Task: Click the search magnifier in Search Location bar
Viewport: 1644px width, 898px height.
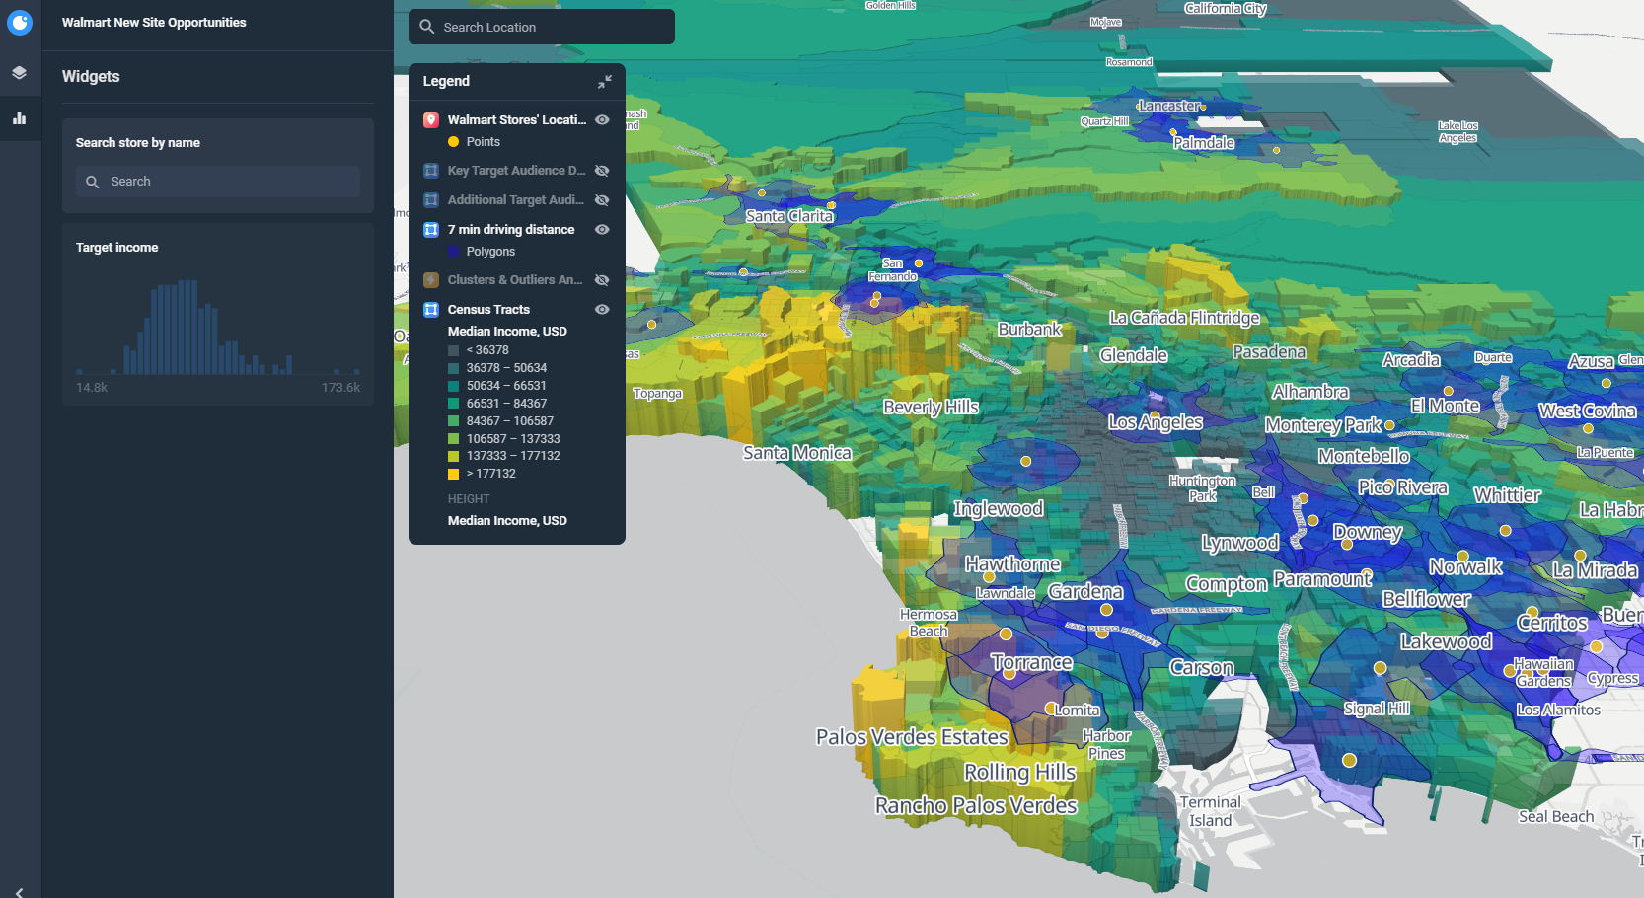Action: 426,27
